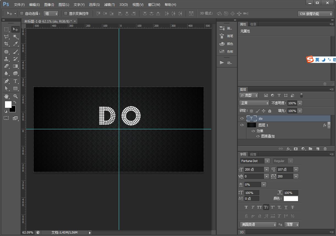Open the 色板 swatches panel button

(226, 51)
